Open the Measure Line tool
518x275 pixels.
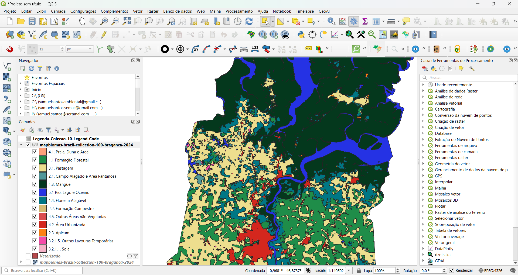coord(391,21)
